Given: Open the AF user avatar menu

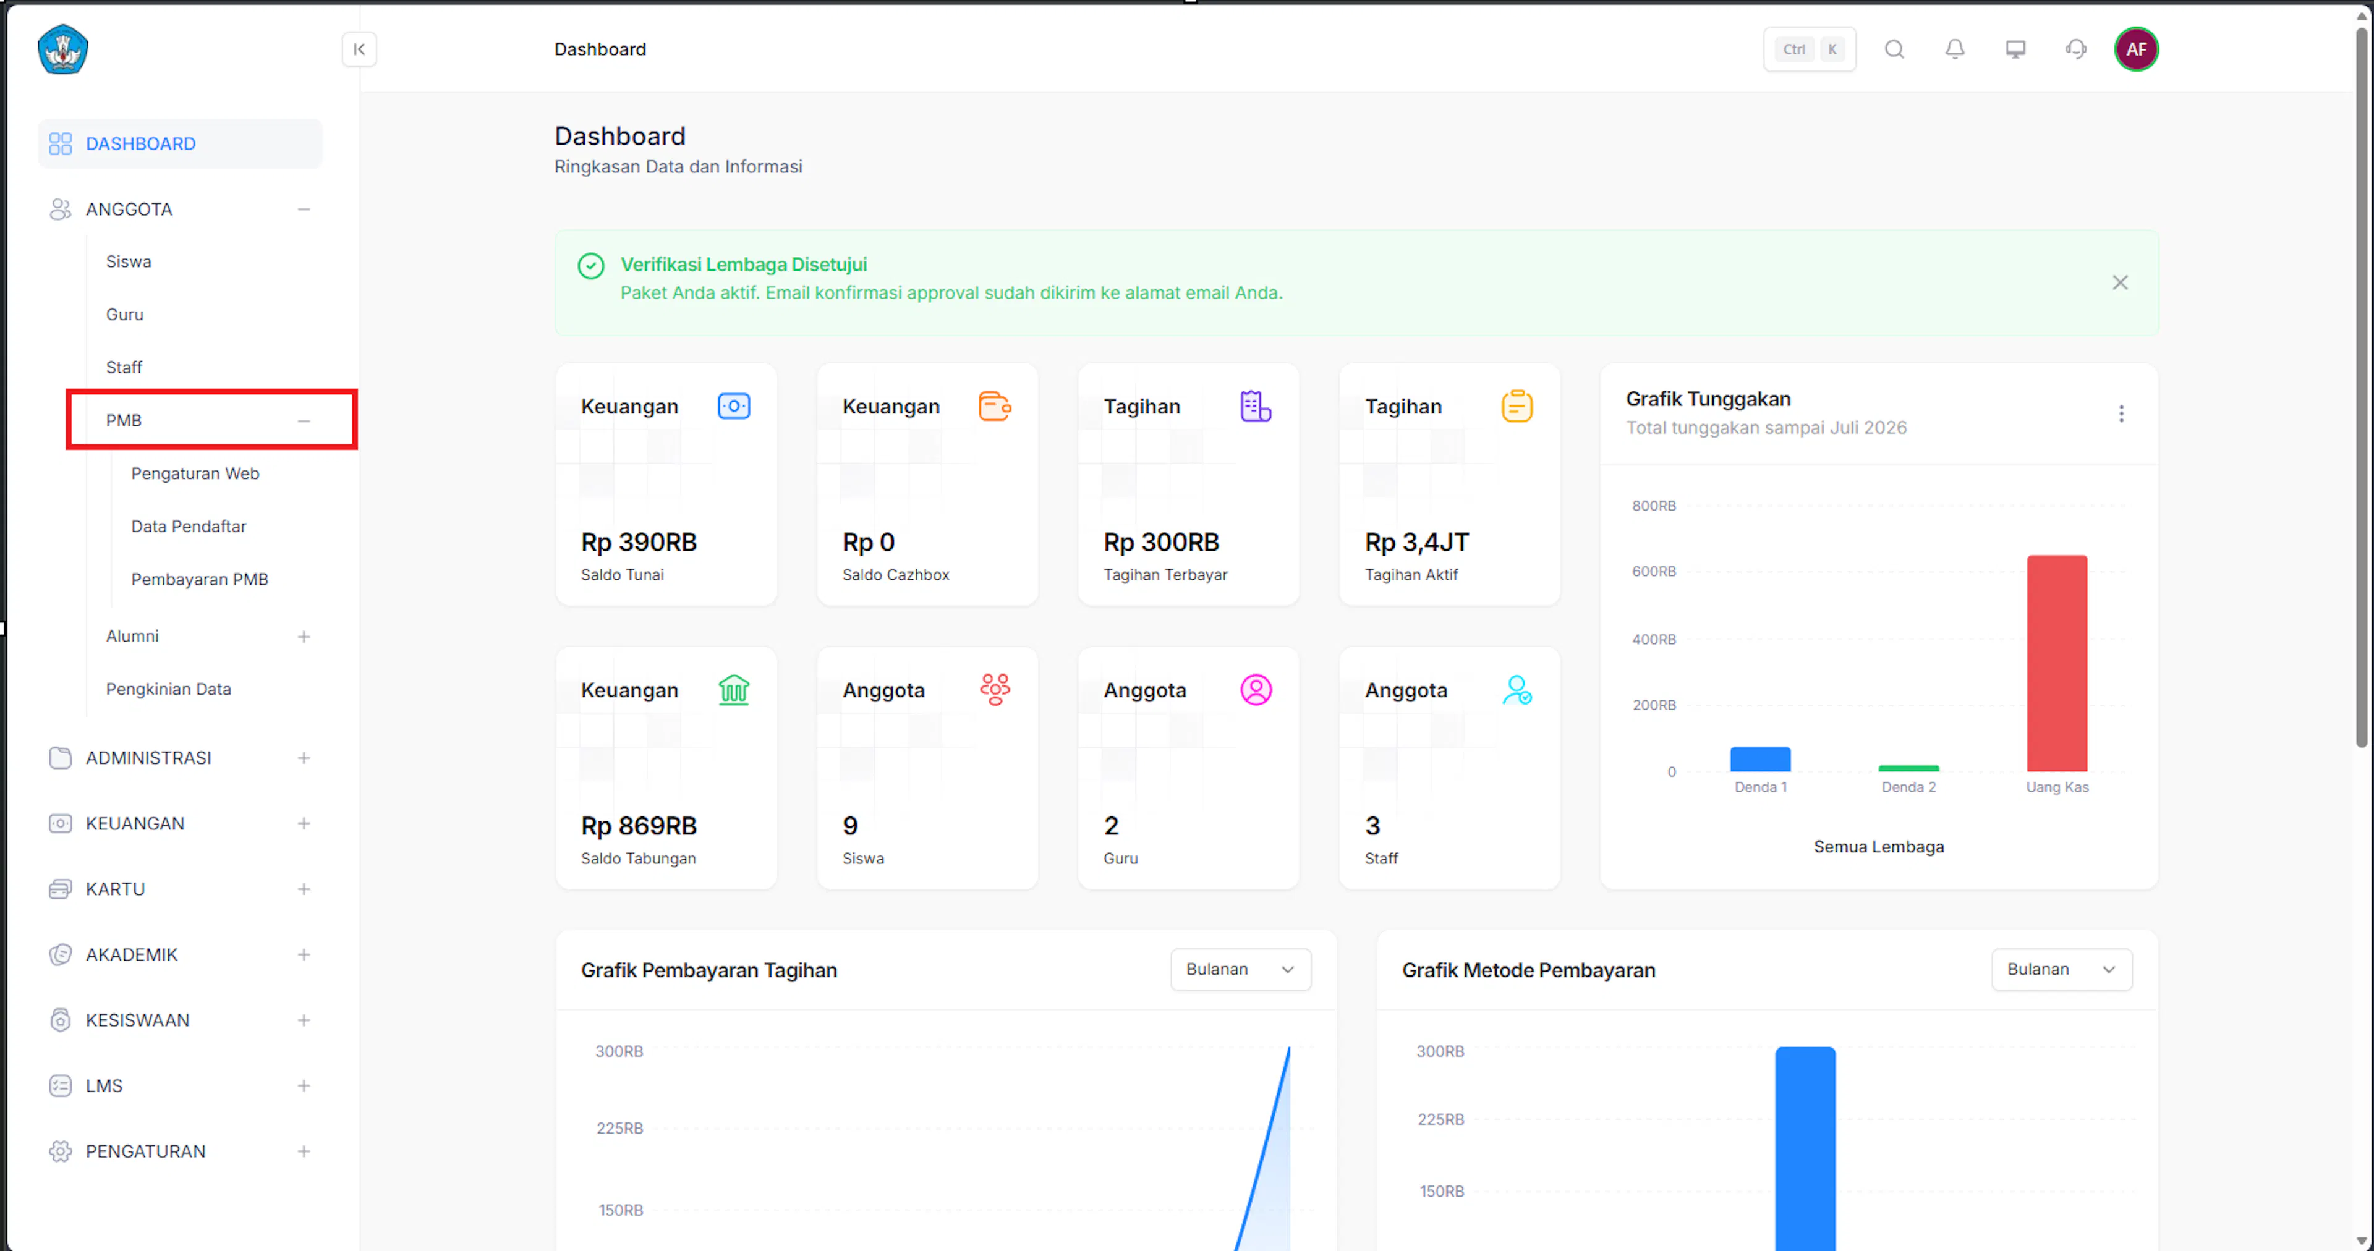Looking at the screenshot, I should (x=2136, y=49).
